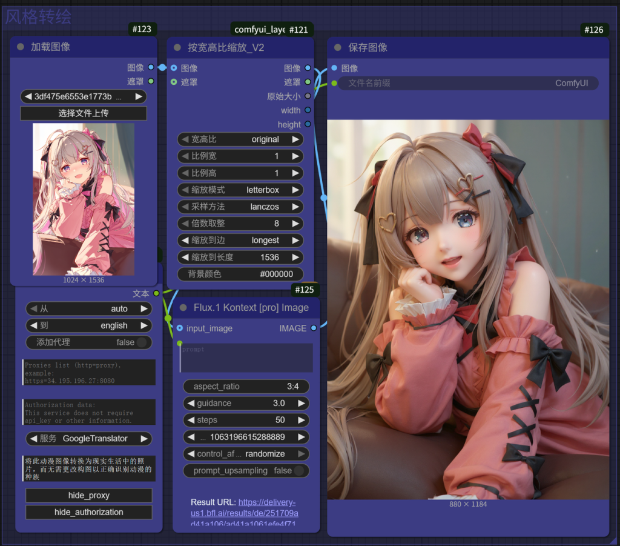Viewport: 620px width, 546px height.
Task: Click the input_image input socket
Action: (180, 328)
